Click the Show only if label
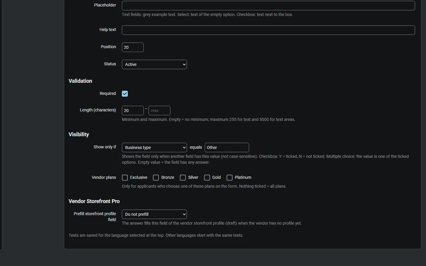 point(105,147)
